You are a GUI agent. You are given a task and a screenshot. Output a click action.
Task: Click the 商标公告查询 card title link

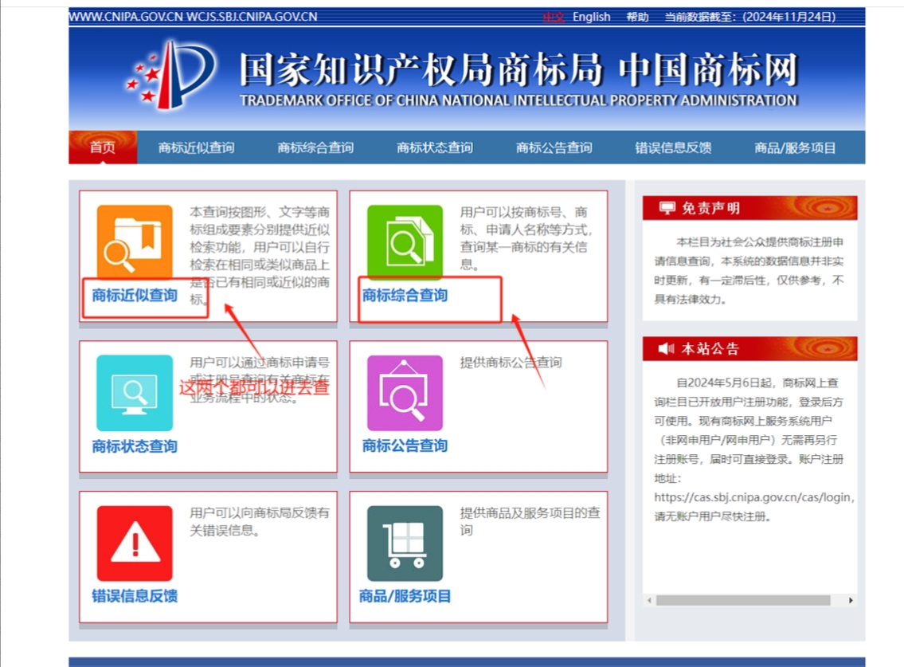pyautogui.click(x=405, y=445)
